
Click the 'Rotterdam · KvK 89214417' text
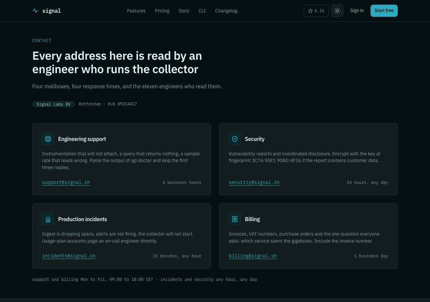[x=108, y=104]
